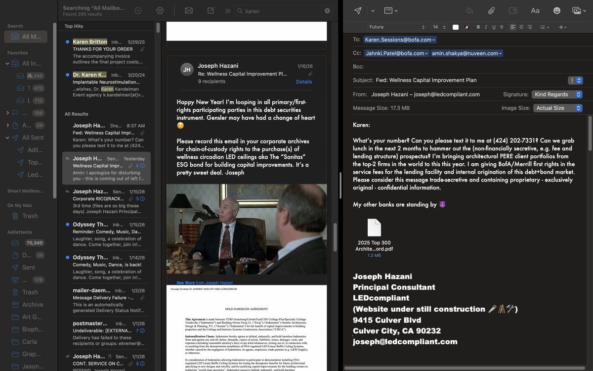Screen dimensions: 593x371
Task: Open the indentation dropdown
Action: (x=562, y=27)
